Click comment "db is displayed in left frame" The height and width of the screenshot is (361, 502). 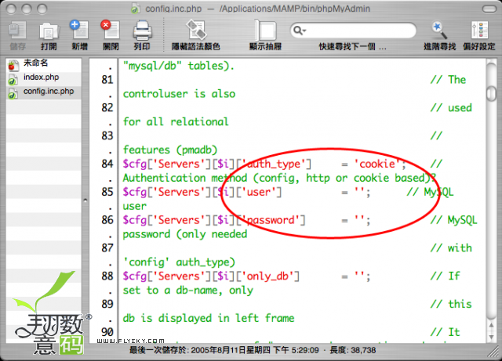(209, 318)
